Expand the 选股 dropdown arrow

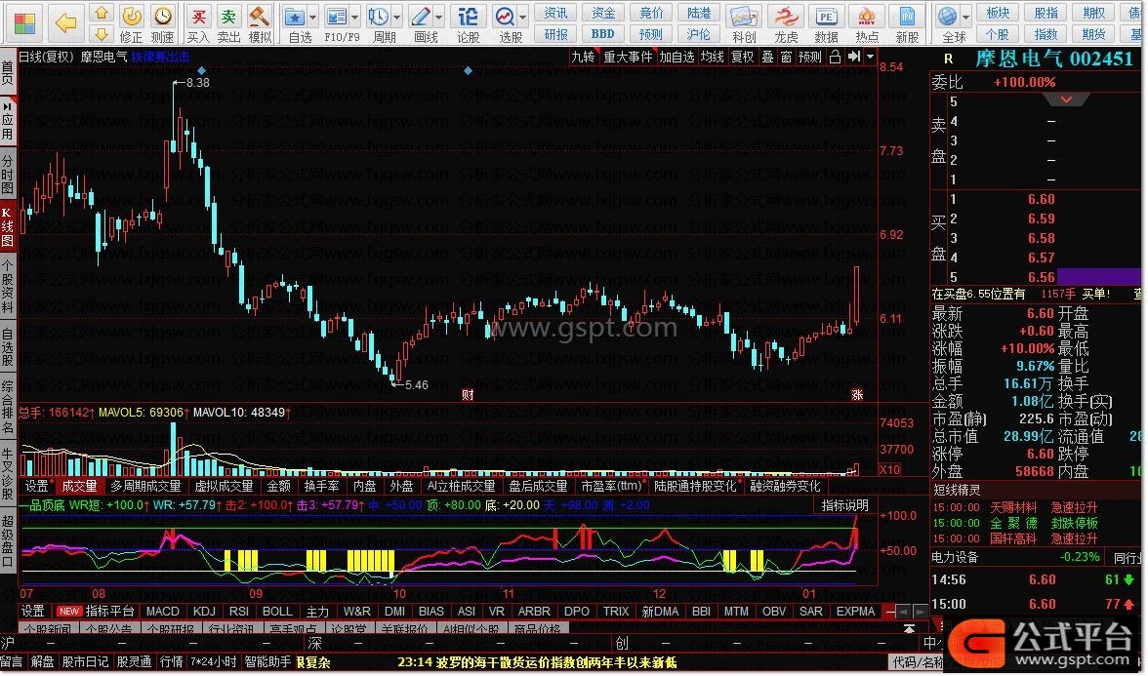coord(523,18)
